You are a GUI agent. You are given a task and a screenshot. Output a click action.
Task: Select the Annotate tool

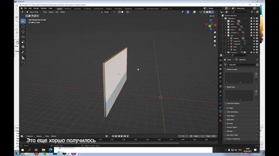(23, 52)
